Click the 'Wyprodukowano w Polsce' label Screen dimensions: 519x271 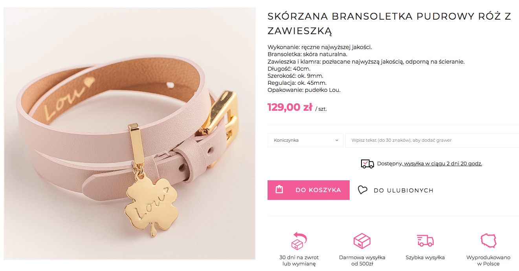488,260
